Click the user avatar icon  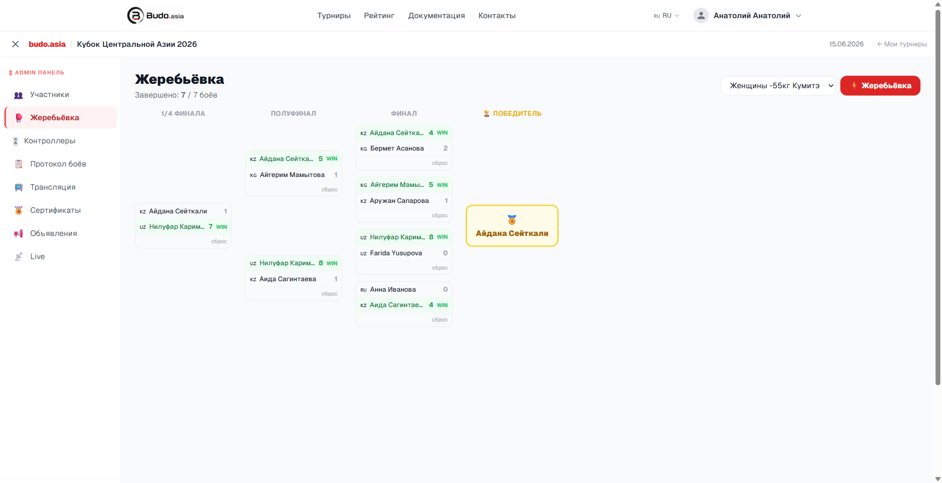(x=701, y=15)
